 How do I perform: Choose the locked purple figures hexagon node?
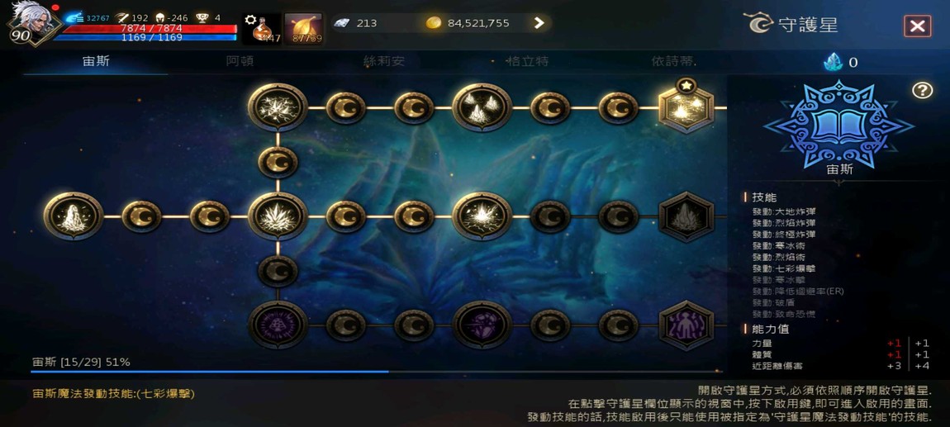point(686,325)
